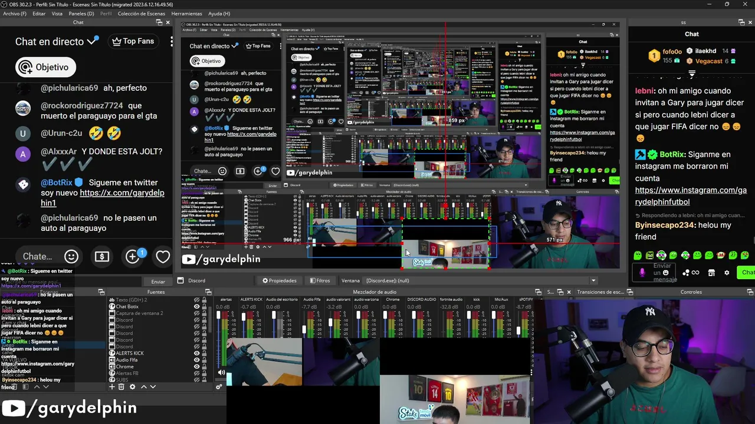Send a heart reaction in chat
This screenshot has height=424, width=755.
tap(163, 256)
